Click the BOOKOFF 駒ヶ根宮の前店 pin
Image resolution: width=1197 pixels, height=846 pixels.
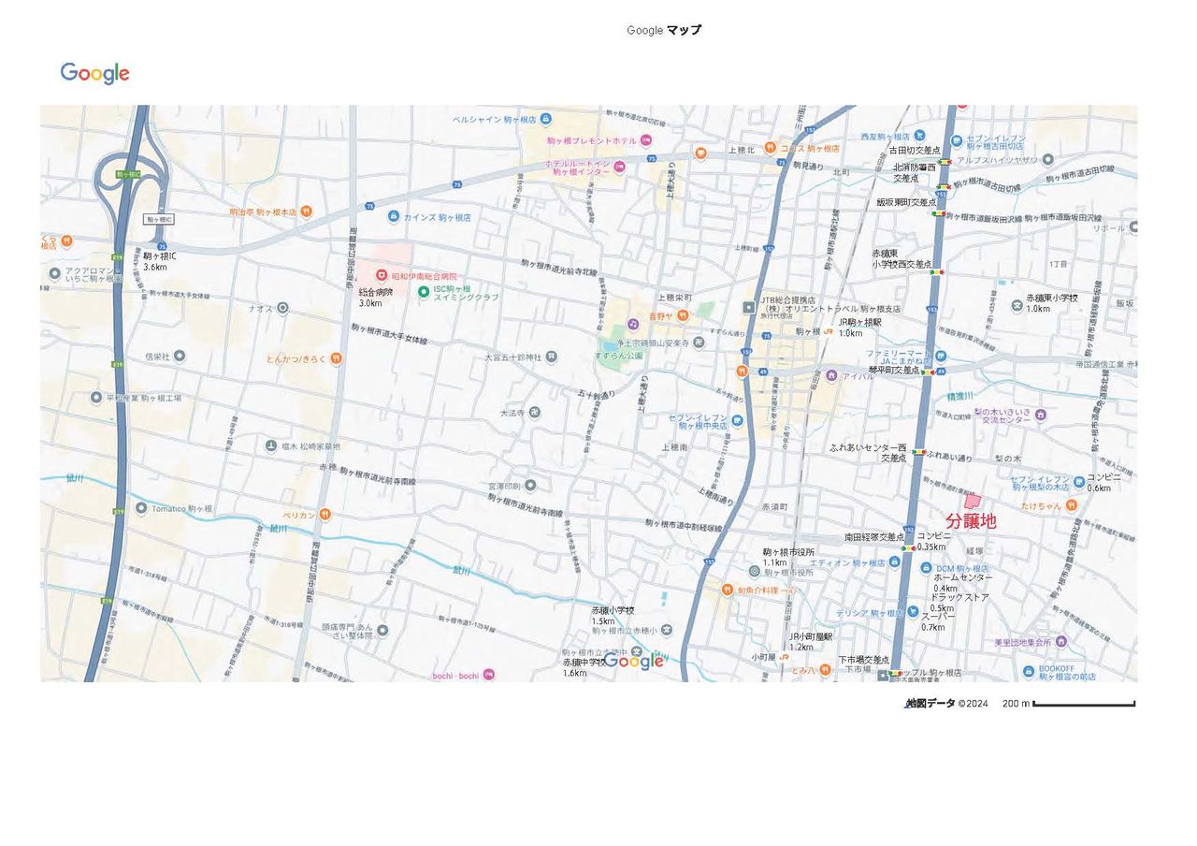(1028, 672)
